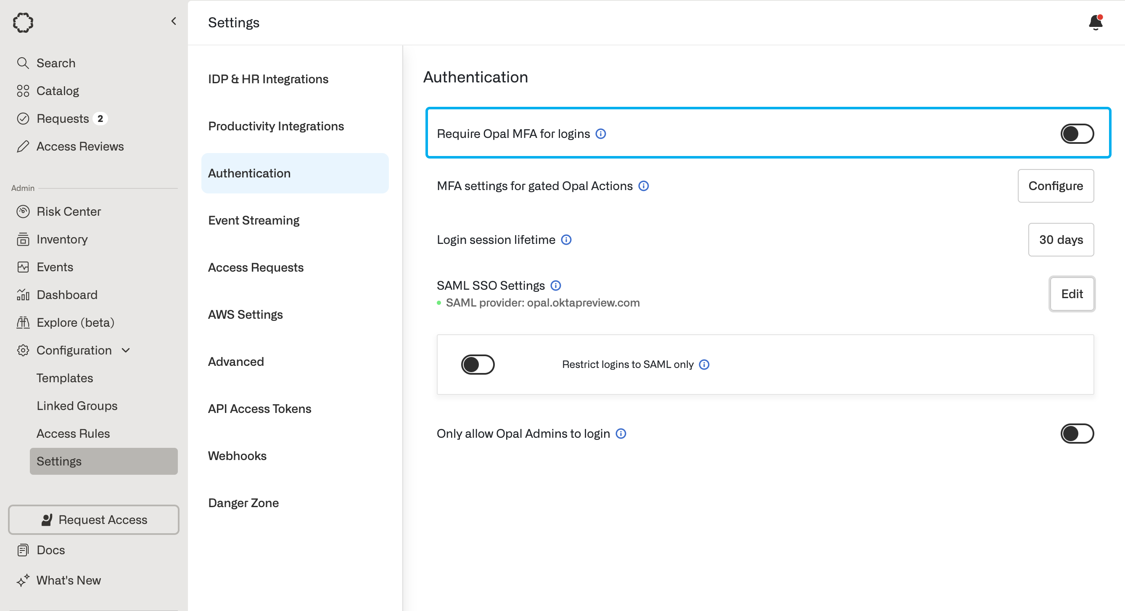This screenshot has width=1125, height=611.
Task: Enable Require Opal MFA for logins toggle
Action: (1077, 134)
